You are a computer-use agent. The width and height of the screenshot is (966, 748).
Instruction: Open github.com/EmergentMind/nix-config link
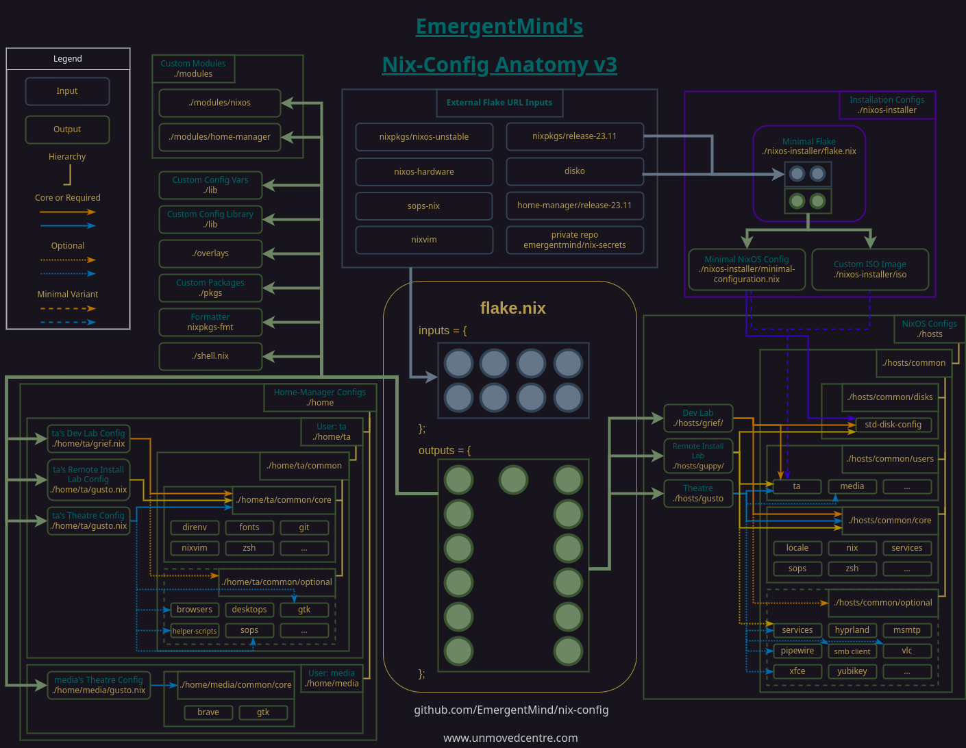coord(511,710)
